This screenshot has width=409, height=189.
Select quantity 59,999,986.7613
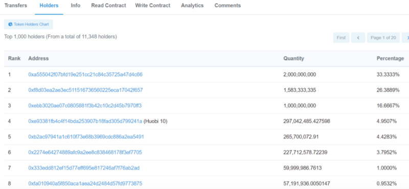303,168
